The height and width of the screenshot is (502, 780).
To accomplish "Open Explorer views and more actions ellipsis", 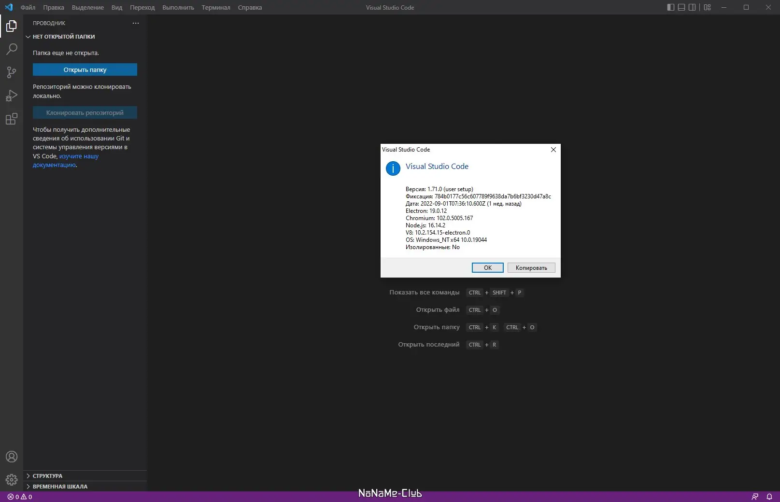I will [x=136, y=23].
